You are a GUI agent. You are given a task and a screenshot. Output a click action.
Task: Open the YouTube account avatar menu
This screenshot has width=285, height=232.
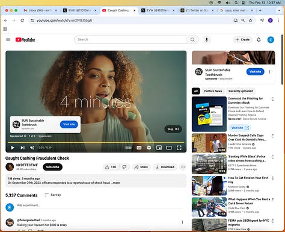(271, 40)
